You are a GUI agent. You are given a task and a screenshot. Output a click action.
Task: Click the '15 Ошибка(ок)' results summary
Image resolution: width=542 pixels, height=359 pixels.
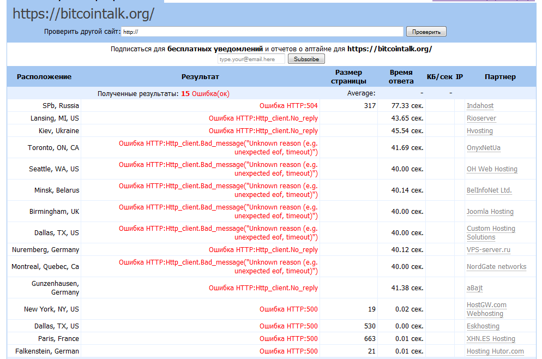click(206, 93)
